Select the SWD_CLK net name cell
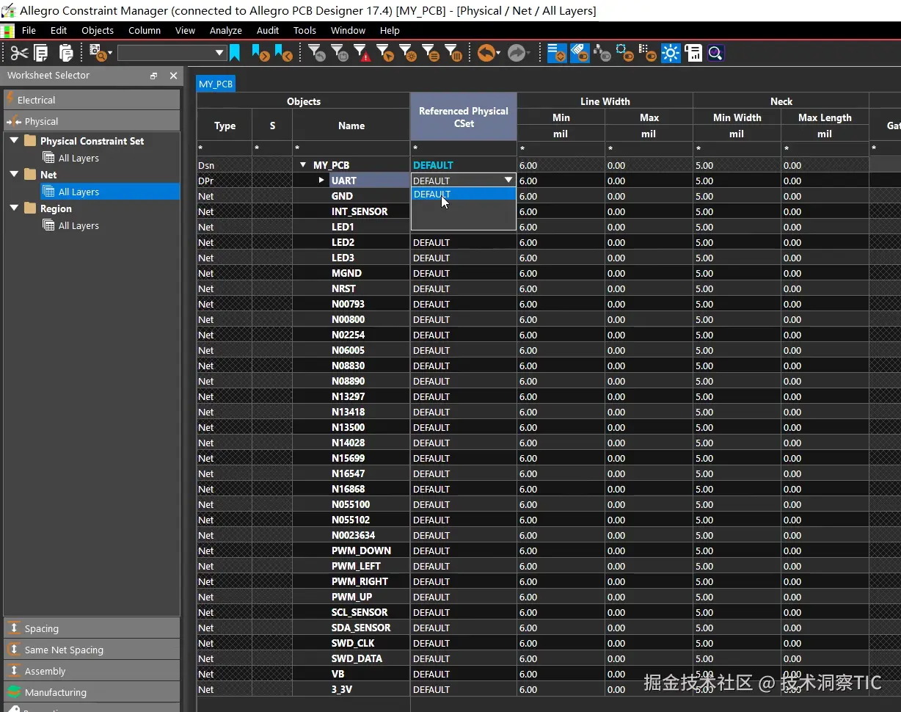Image resolution: width=901 pixels, height=712 pixels. 353,643
